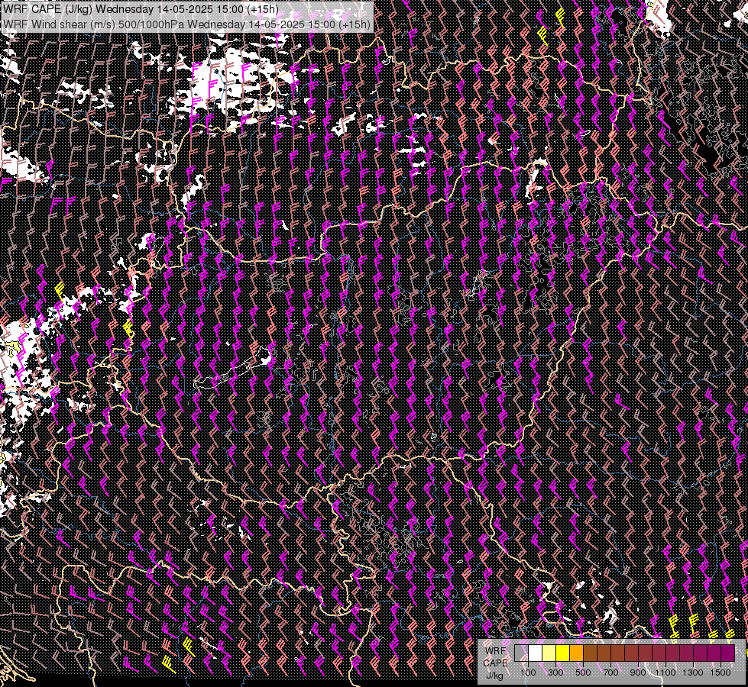Click the legend value label 100

point(528,672)
